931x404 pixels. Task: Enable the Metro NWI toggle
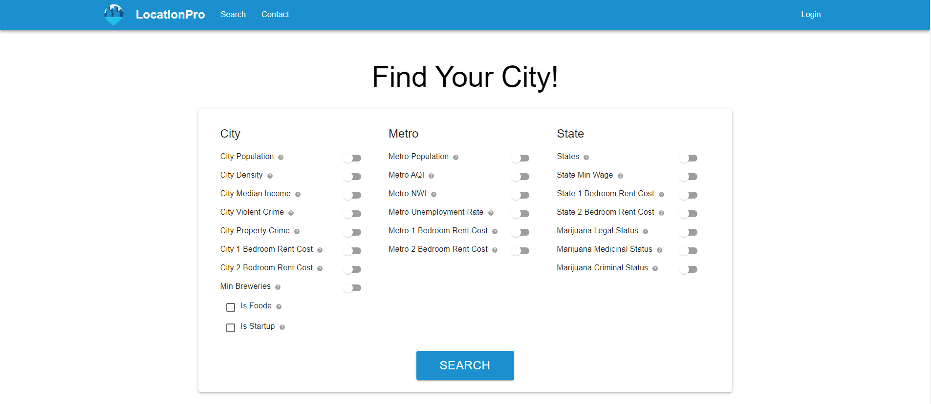coord(520,195)
